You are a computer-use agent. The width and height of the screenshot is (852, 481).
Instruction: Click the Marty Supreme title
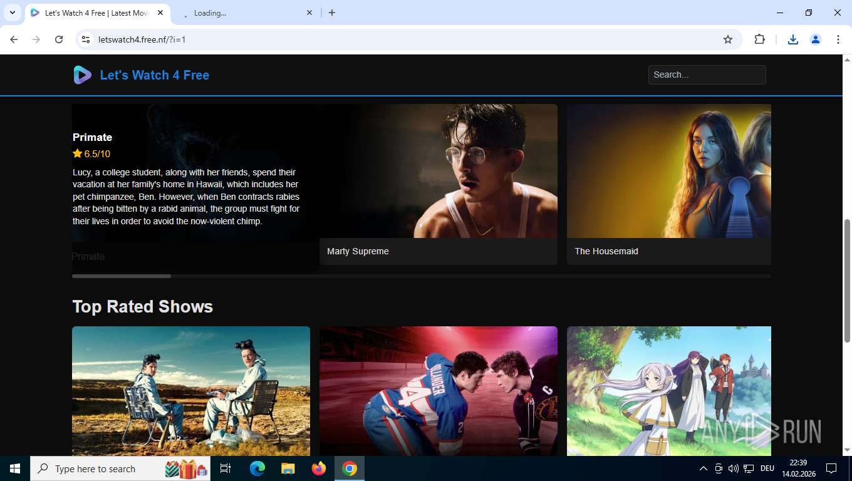tap(358, 251)
